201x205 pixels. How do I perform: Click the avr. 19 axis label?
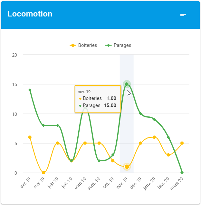25,182
